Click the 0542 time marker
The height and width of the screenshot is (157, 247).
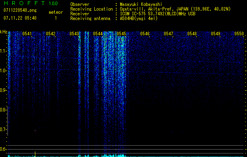tap(51, 34)
